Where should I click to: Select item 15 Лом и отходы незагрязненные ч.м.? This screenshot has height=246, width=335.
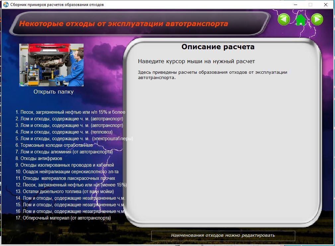pos(70,204)
